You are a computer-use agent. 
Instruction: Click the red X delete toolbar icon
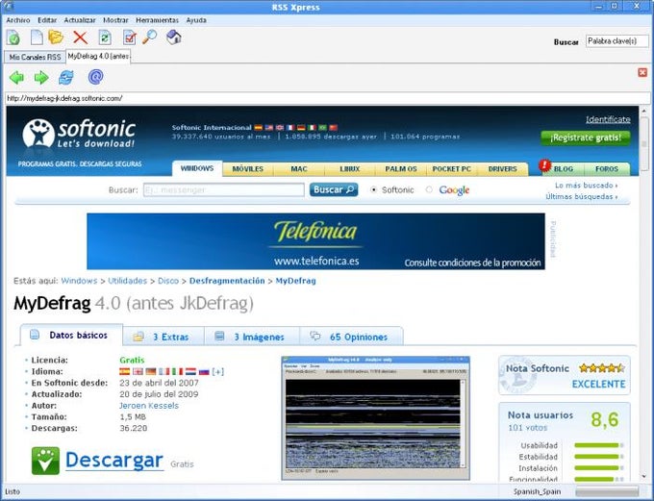(80, 38)
